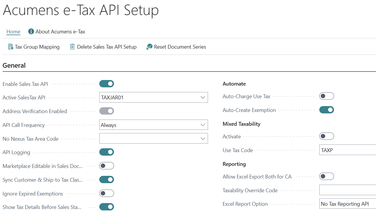Click the Reset Document Series icon

tap(150, 47)
